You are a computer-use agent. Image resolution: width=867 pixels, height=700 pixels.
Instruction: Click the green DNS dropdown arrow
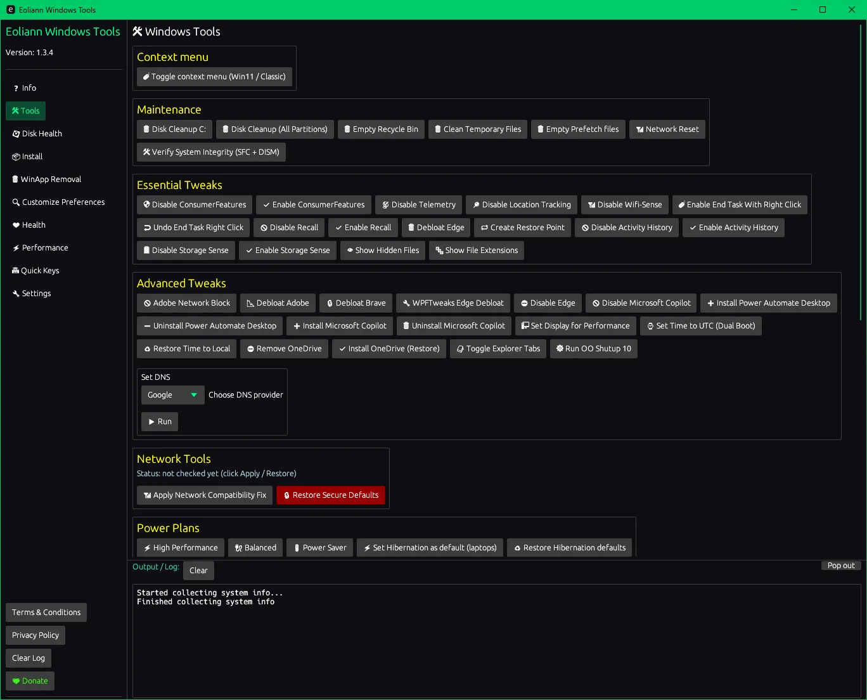194,395
